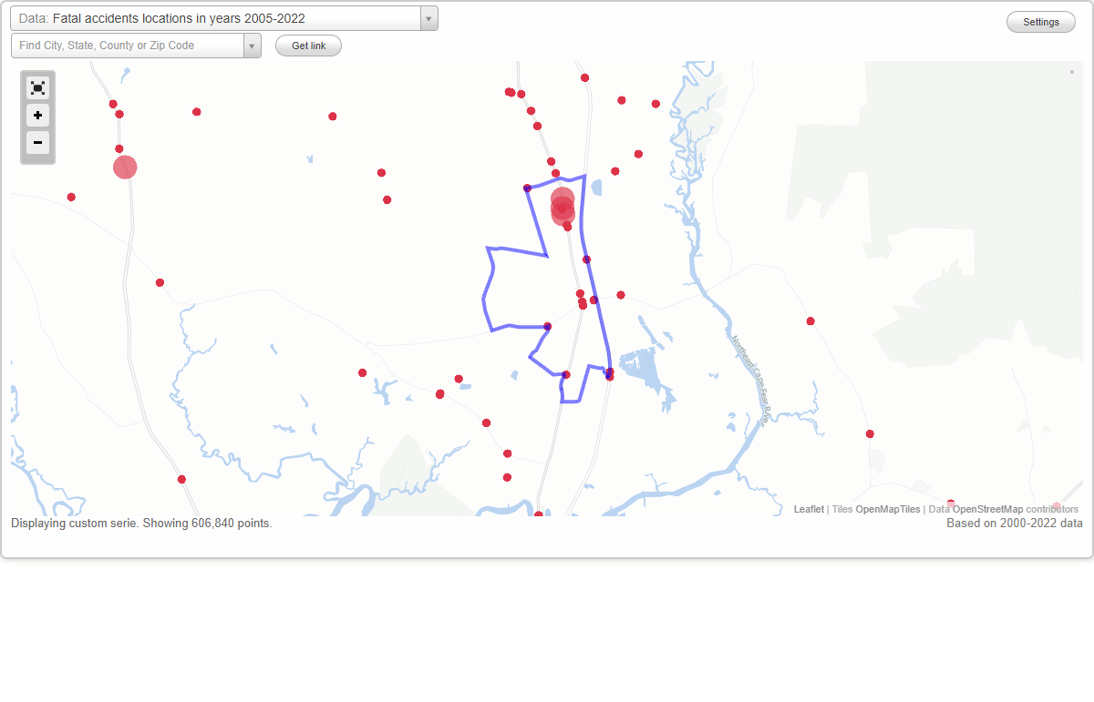Open the Settings panel

click(x=1040, y=21)
